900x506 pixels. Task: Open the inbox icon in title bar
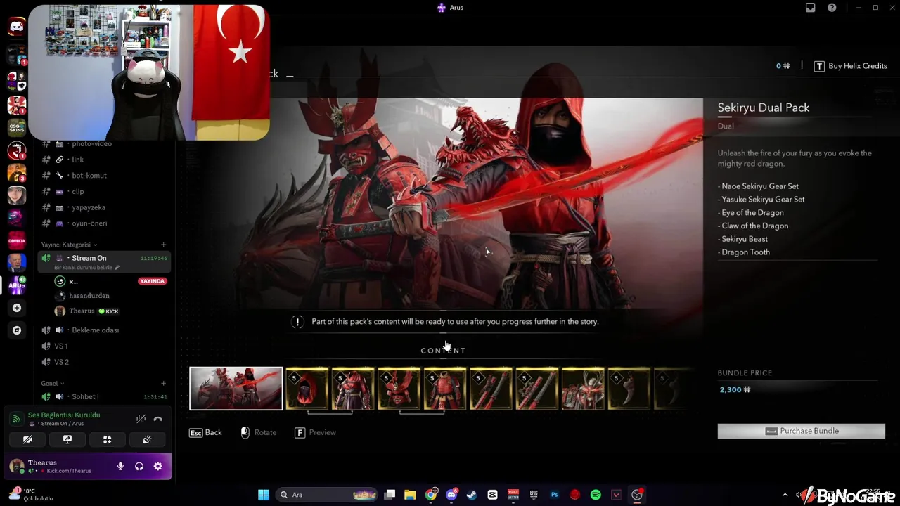(811, 8)
